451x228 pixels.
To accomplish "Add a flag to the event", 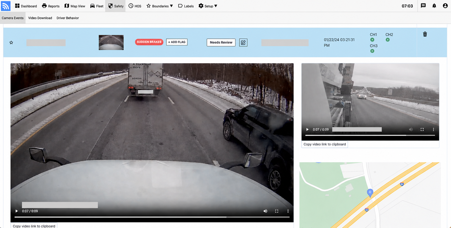I will (x=177, y=42).
